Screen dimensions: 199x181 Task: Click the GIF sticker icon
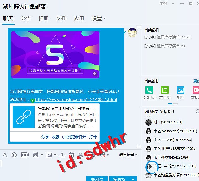point(25,155)
